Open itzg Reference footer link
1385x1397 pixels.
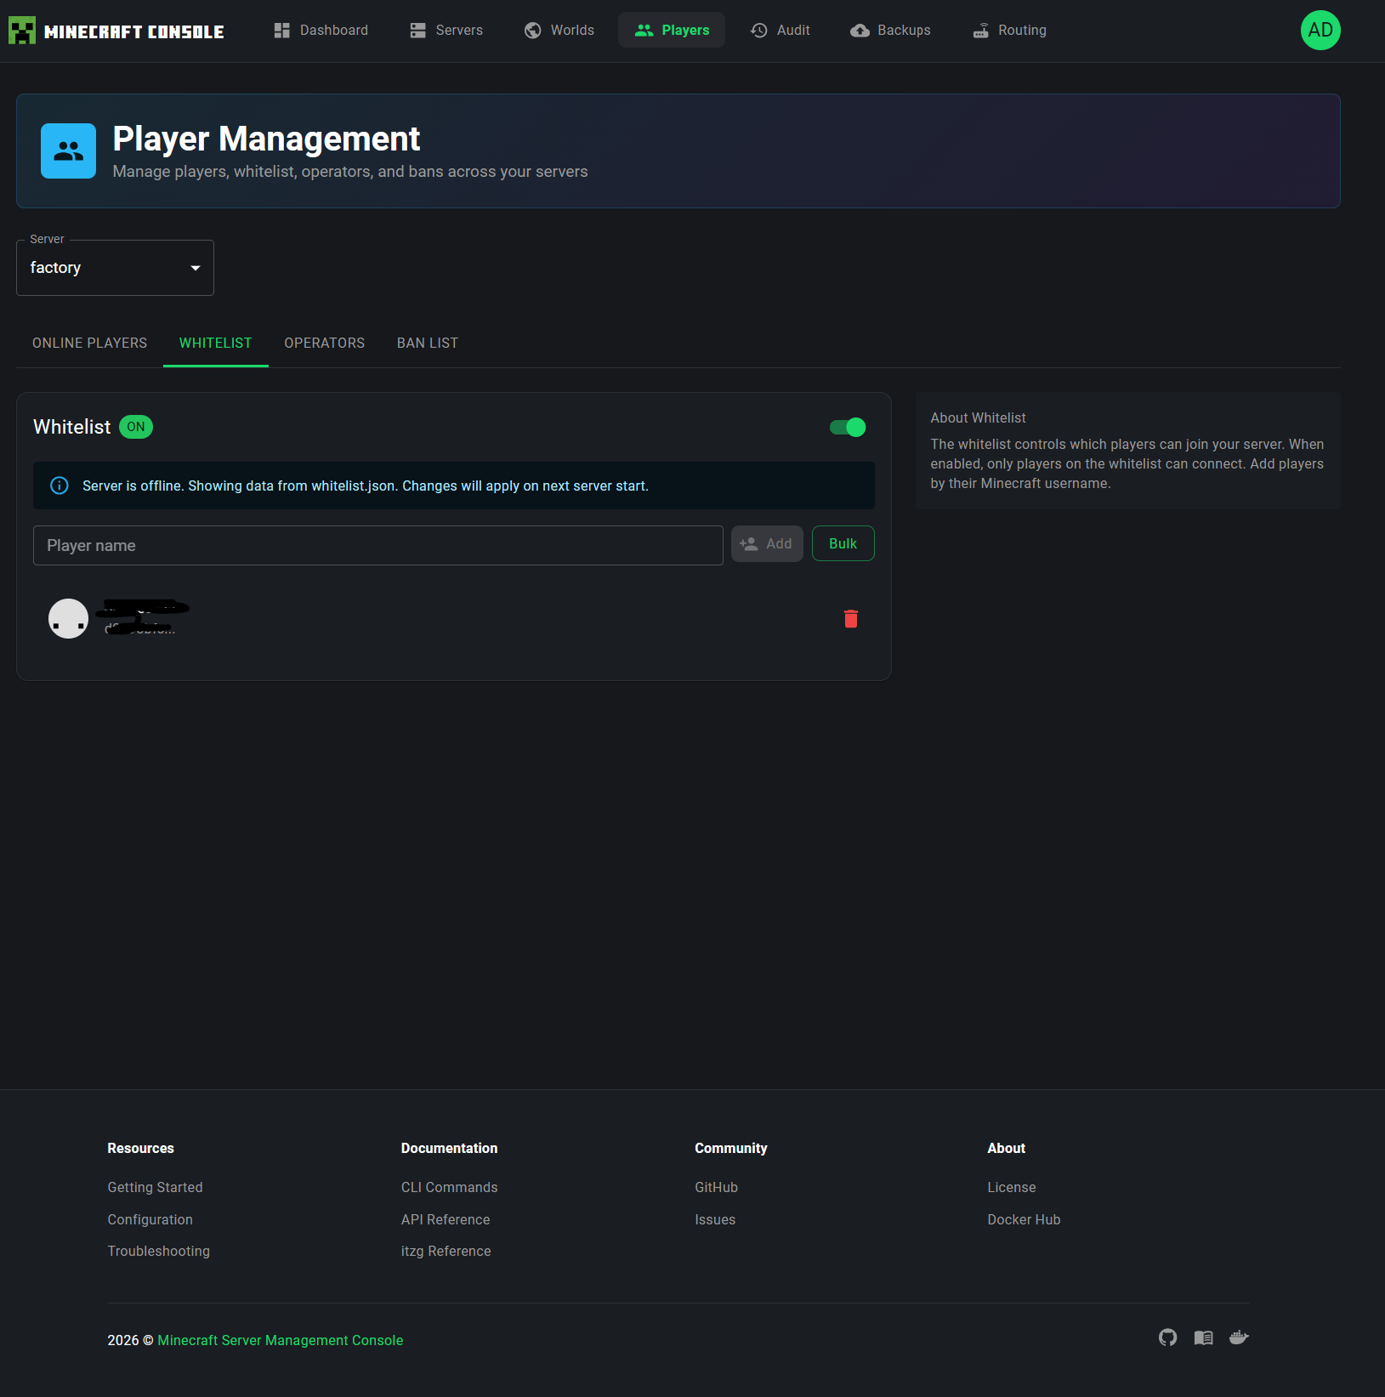446,1251
